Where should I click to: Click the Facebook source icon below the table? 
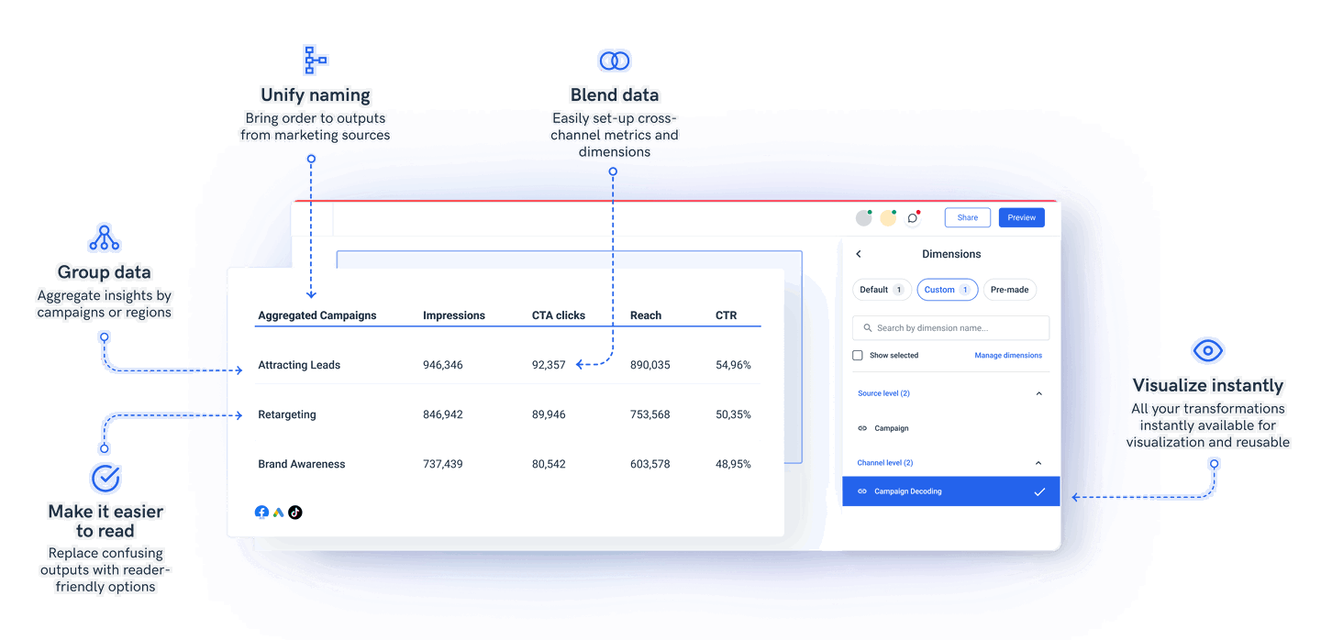(261, 512)
